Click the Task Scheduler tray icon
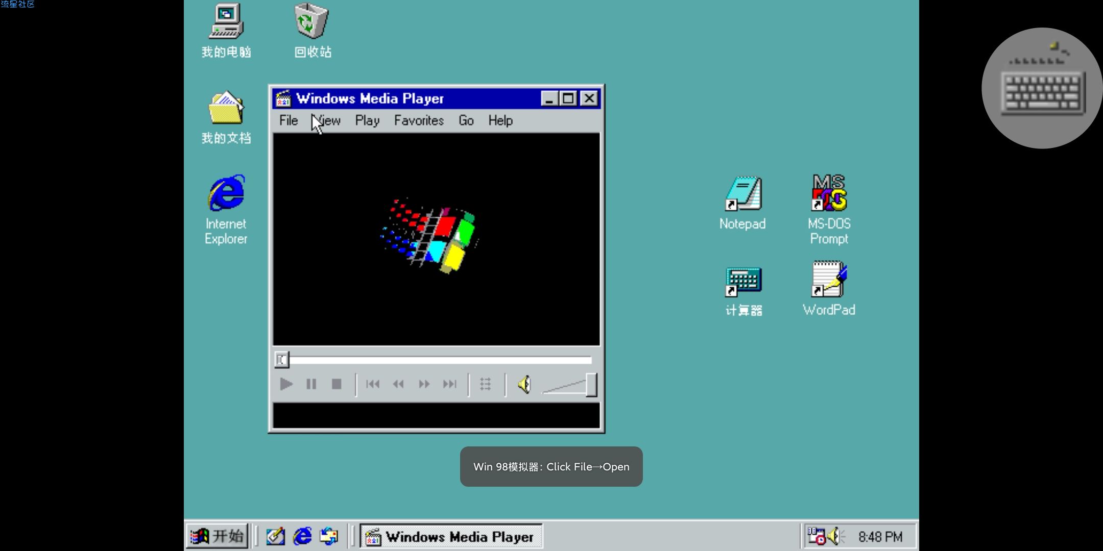 [817, 536]
